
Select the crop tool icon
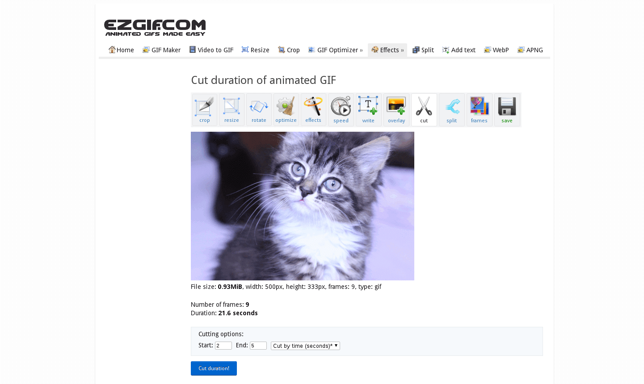(205, 110)
